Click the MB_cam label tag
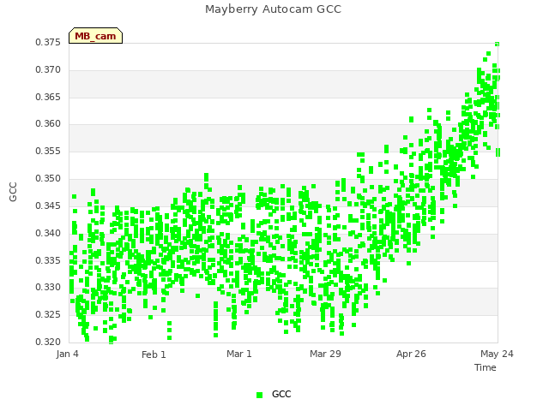The height and width of the screenshot is (411, 549). 95,36
